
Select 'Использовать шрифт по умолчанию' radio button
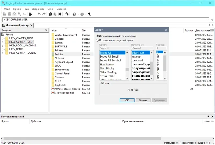[x=97, y=36]
